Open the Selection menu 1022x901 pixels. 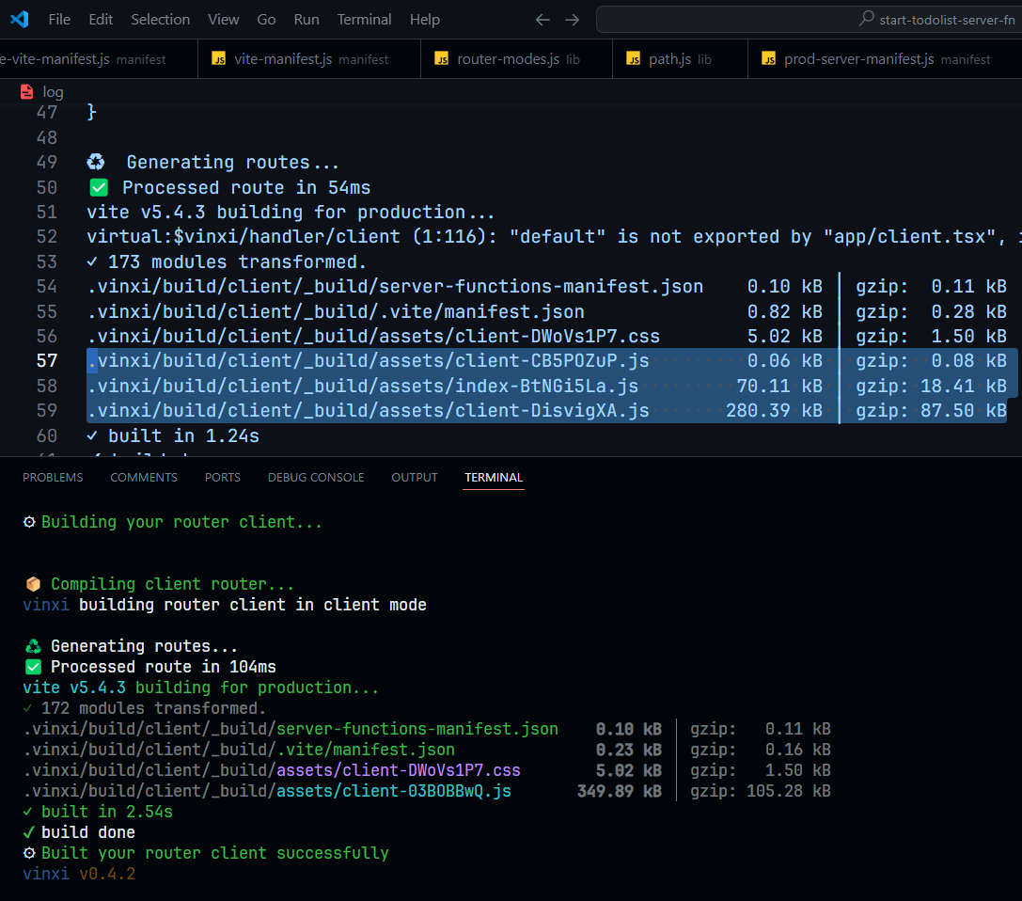[161, 20]
